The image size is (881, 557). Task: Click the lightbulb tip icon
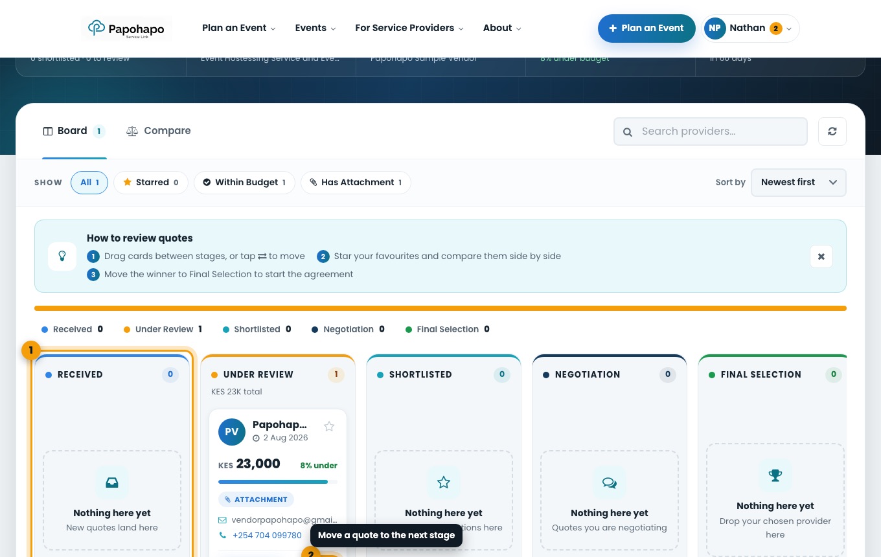pyautogui.click(x=62, y=256)
